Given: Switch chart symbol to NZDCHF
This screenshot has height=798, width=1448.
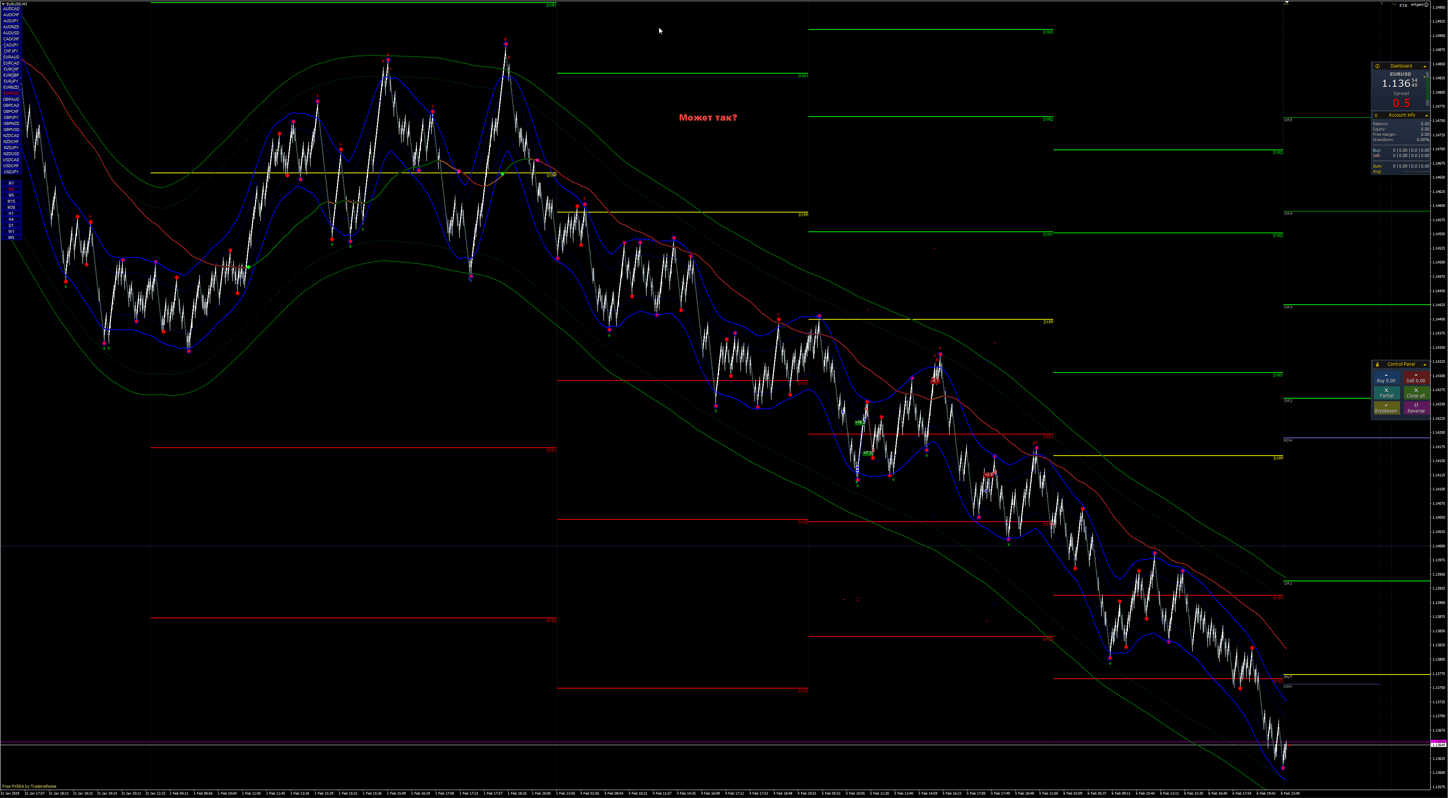Looking at the screenshot, I should coord(11,142).
